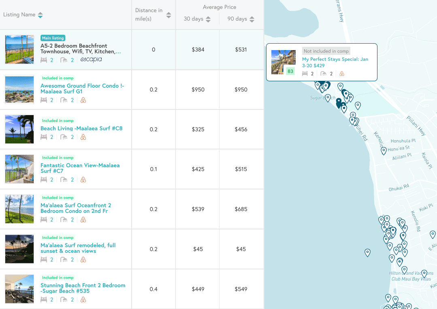Click the shower icon for Awesome Ground Floor Condo

pyautogui.click(x=64, y=100)
